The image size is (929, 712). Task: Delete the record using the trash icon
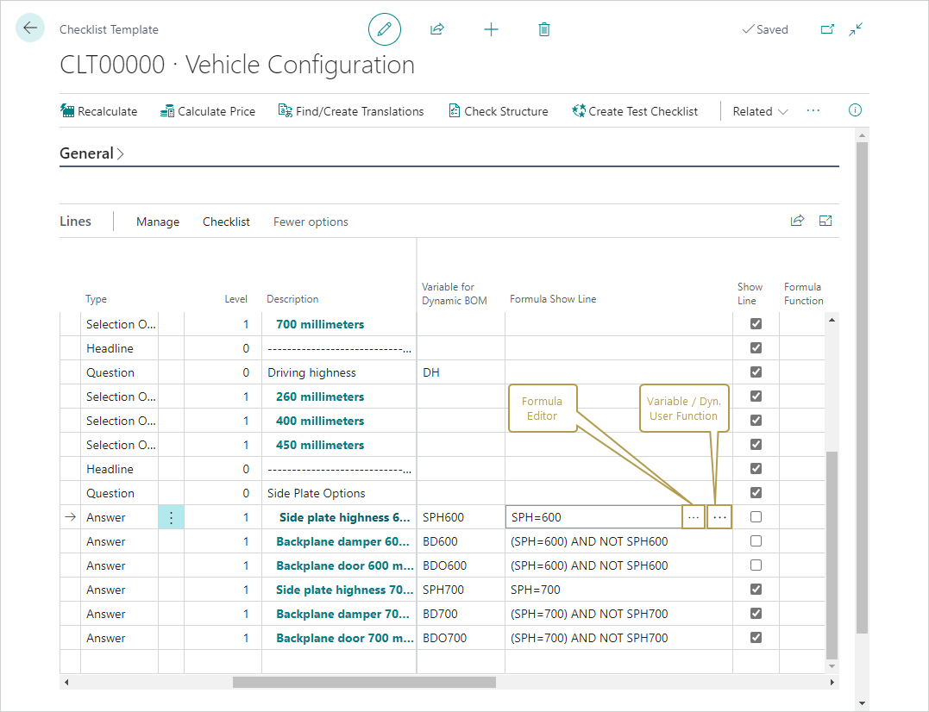(543, 28)
